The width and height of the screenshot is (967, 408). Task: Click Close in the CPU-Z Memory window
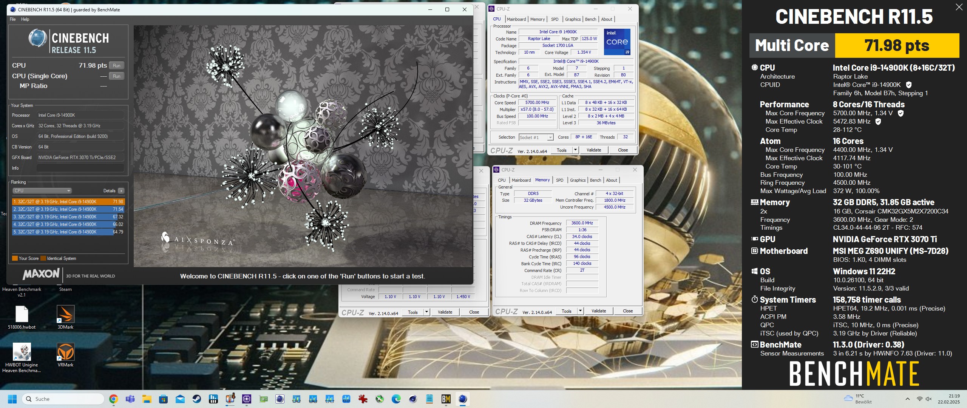(627, 311)
